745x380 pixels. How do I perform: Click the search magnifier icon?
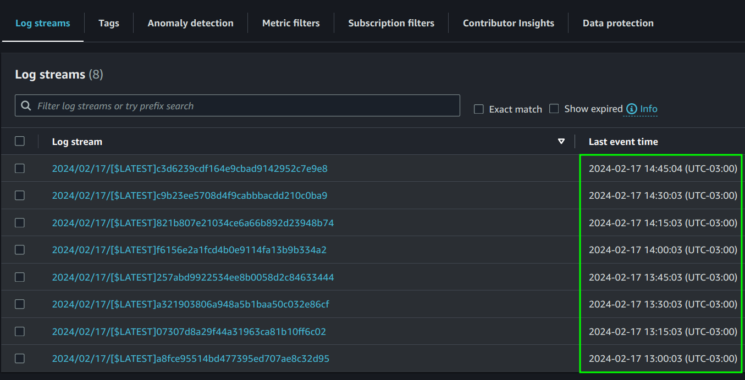26,106
